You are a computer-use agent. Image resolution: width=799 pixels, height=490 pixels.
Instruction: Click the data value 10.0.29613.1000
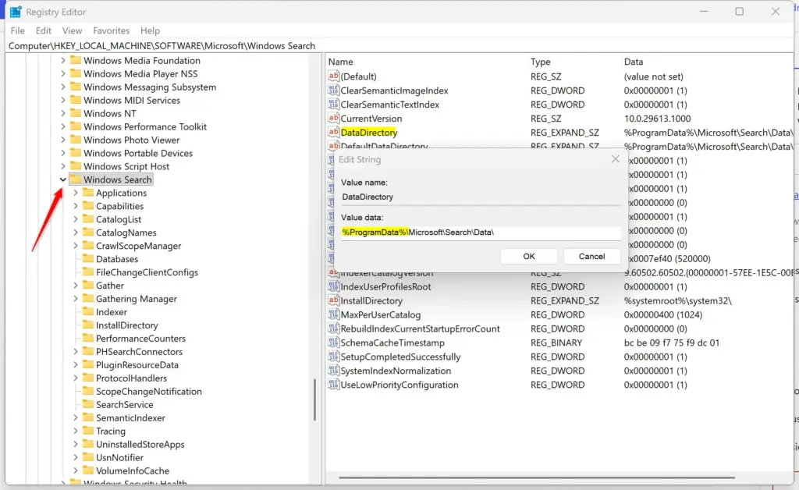coord(657,118)
